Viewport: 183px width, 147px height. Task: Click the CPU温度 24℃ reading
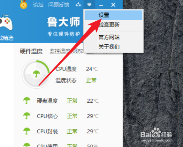point(77,69)
